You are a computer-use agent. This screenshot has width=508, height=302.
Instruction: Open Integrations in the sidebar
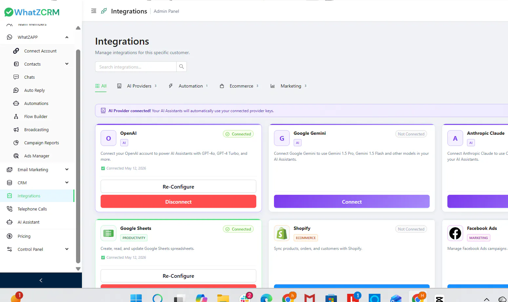tap(37, 196)
